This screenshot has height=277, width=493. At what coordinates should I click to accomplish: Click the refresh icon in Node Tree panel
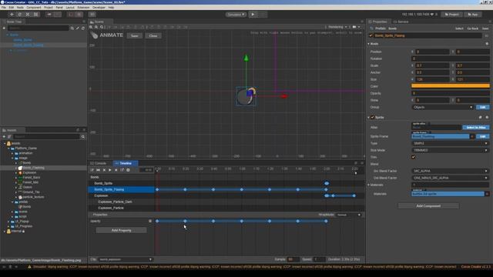click(83, 28)
